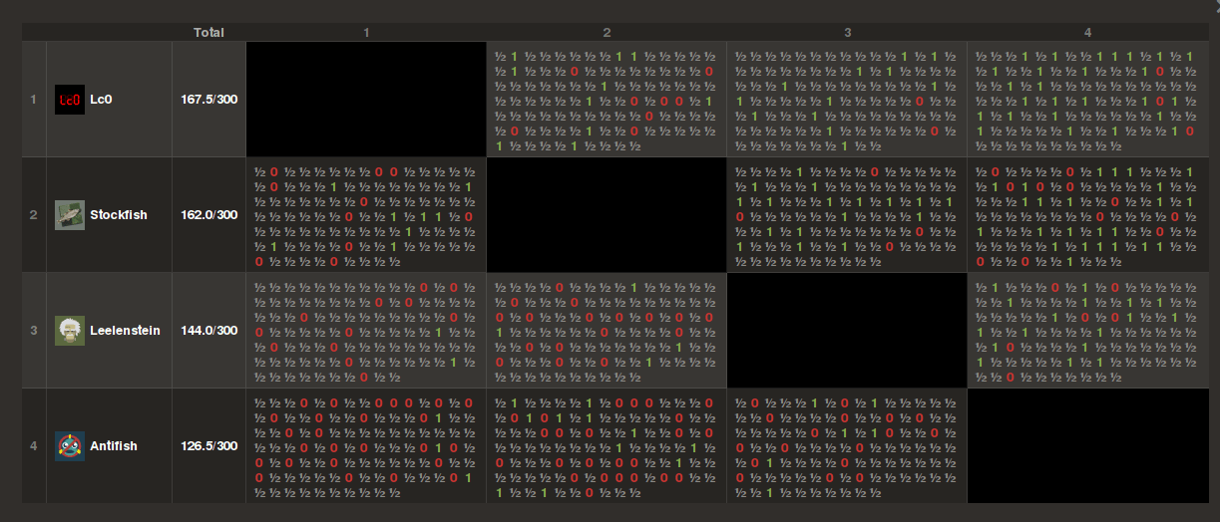This screenshot has width=1220, height=522.
Task: Click the Lc0 engine logo icon
Action: (69, 99)
